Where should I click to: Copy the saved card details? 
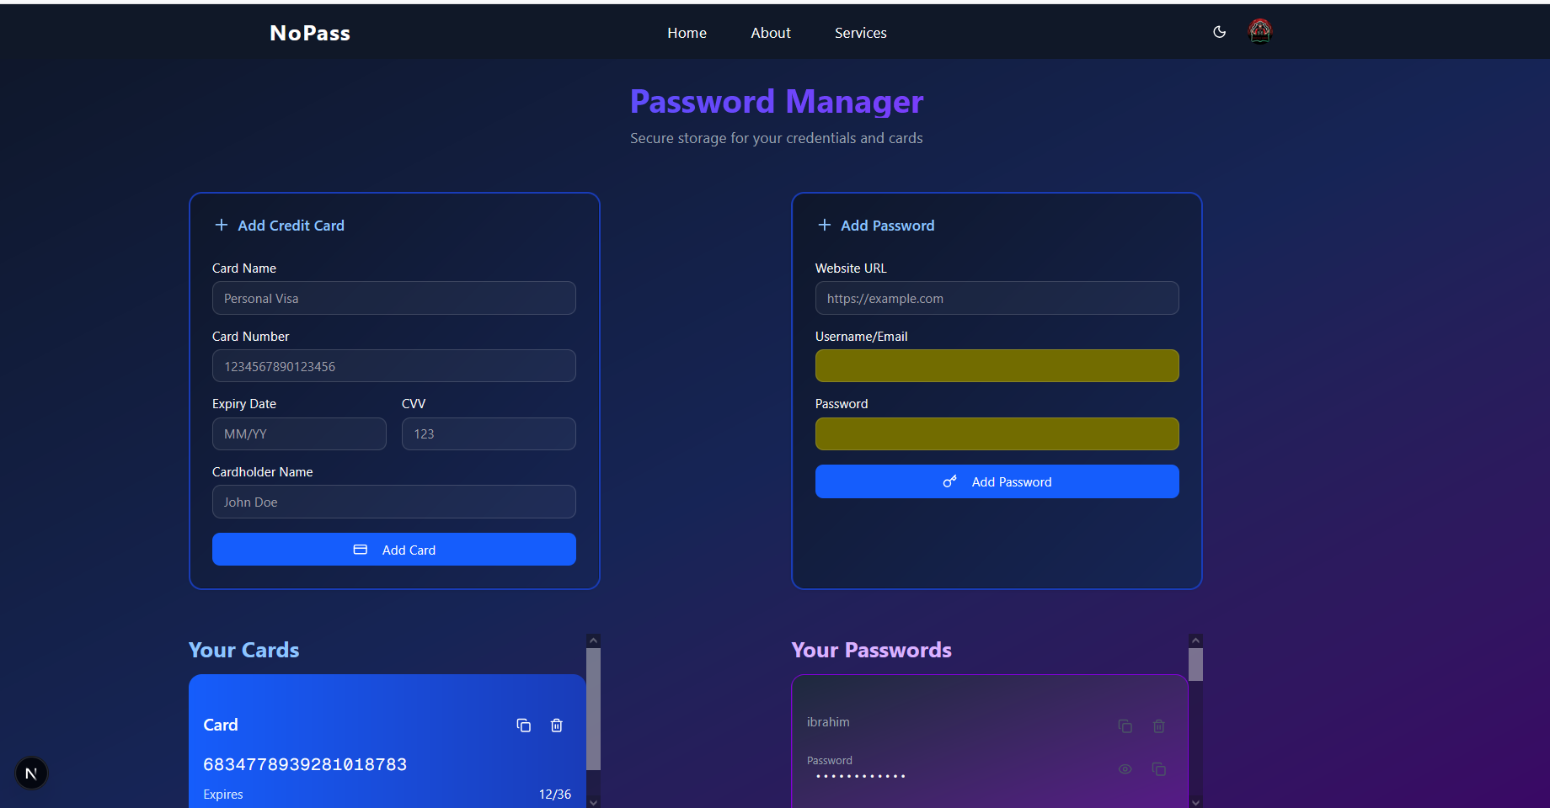point(523,726)
